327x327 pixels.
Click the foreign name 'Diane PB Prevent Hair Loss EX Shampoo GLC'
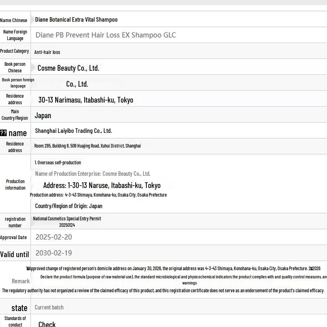point(106,35)
